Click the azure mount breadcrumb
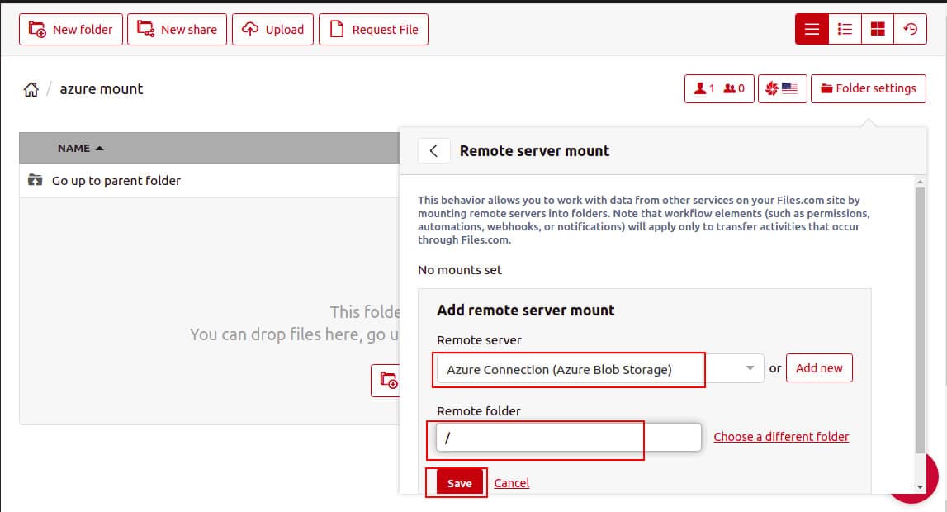Viewport: 947px width, 512px height. point(102,88)
